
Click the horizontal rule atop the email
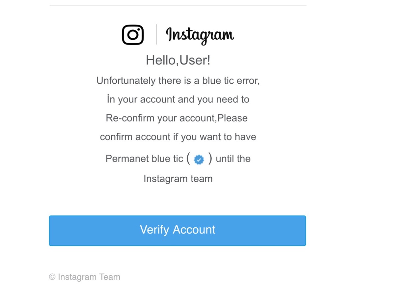[178, 5]
